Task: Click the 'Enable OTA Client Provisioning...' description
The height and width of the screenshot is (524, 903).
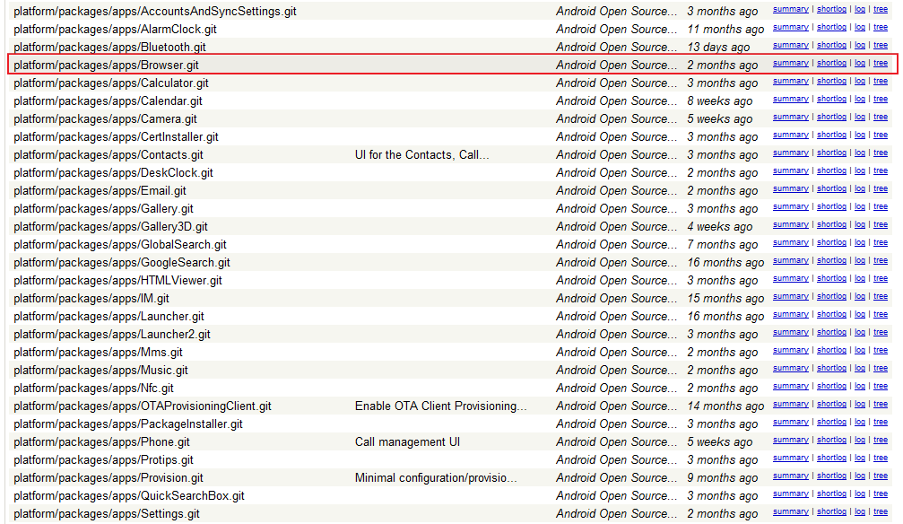Action: tap(440, 406)
